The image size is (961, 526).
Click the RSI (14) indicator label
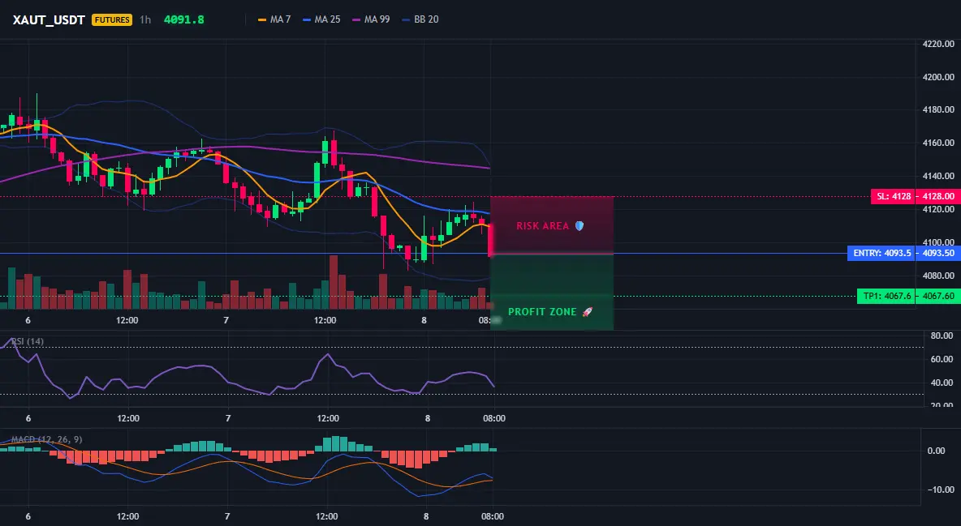[28, 341]
